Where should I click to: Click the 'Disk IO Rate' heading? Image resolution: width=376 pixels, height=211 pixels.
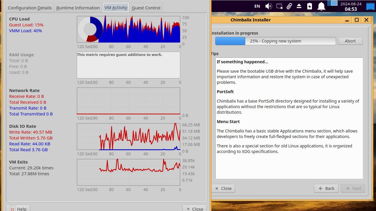[x=23, y=126]
